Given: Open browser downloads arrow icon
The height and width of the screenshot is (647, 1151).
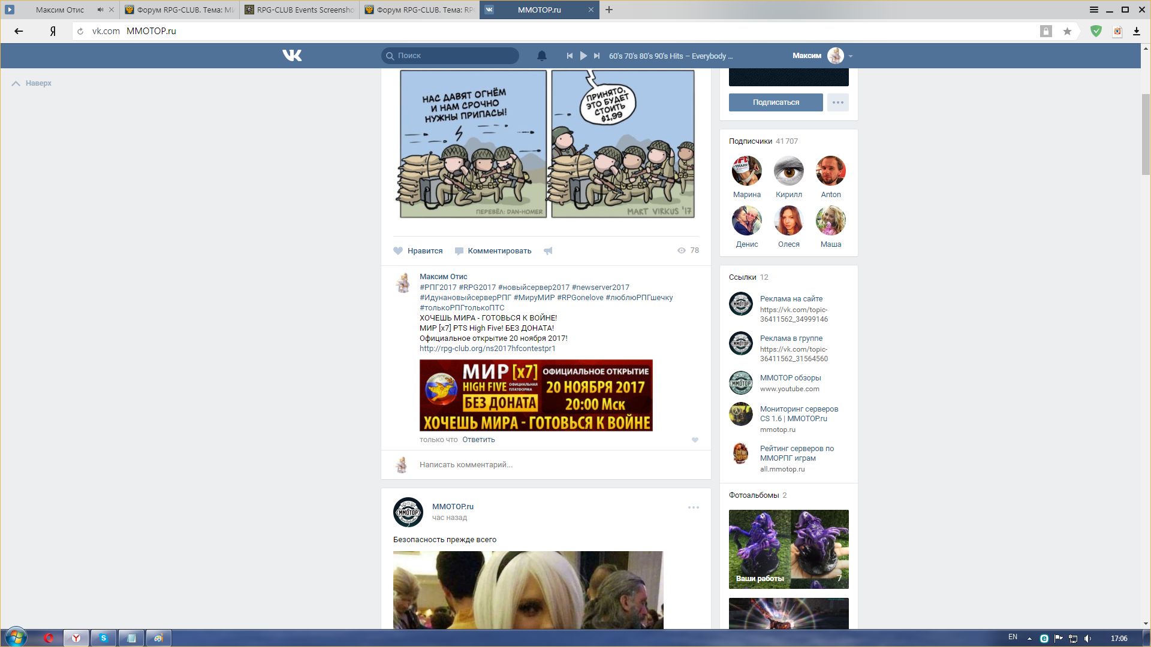Looking at the screenshot, I should [x=1136, y=31].
